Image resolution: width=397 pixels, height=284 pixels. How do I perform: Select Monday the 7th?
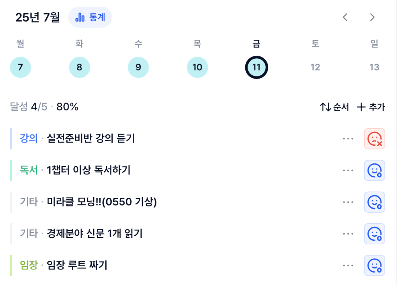click(x=21, y=67)
